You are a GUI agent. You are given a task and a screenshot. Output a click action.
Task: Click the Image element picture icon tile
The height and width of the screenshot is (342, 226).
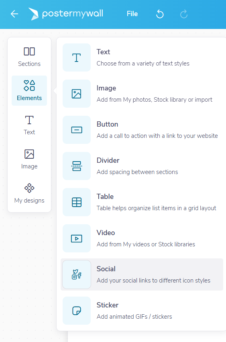click(x=77, y=94)
